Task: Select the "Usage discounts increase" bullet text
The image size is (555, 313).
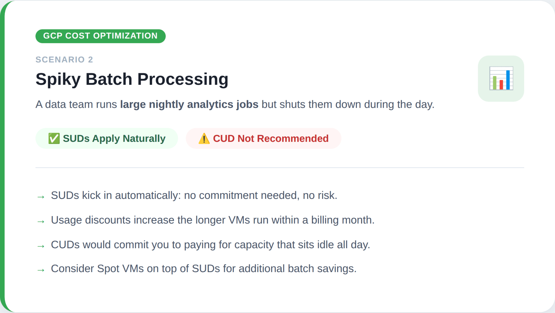Action: (212, 220)
